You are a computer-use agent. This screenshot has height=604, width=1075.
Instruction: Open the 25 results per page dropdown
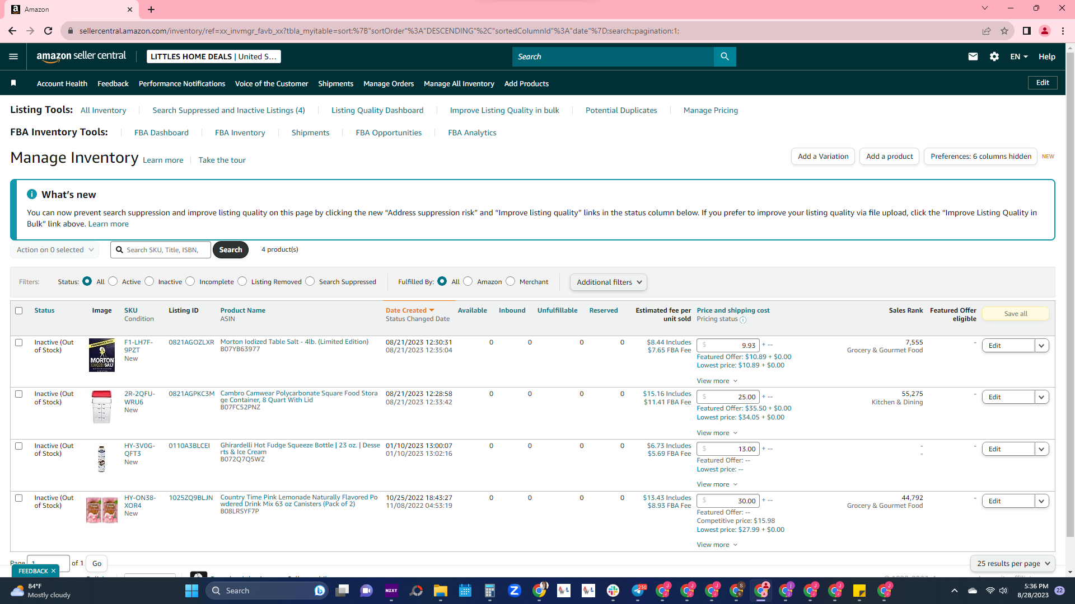coord(1013,563)
